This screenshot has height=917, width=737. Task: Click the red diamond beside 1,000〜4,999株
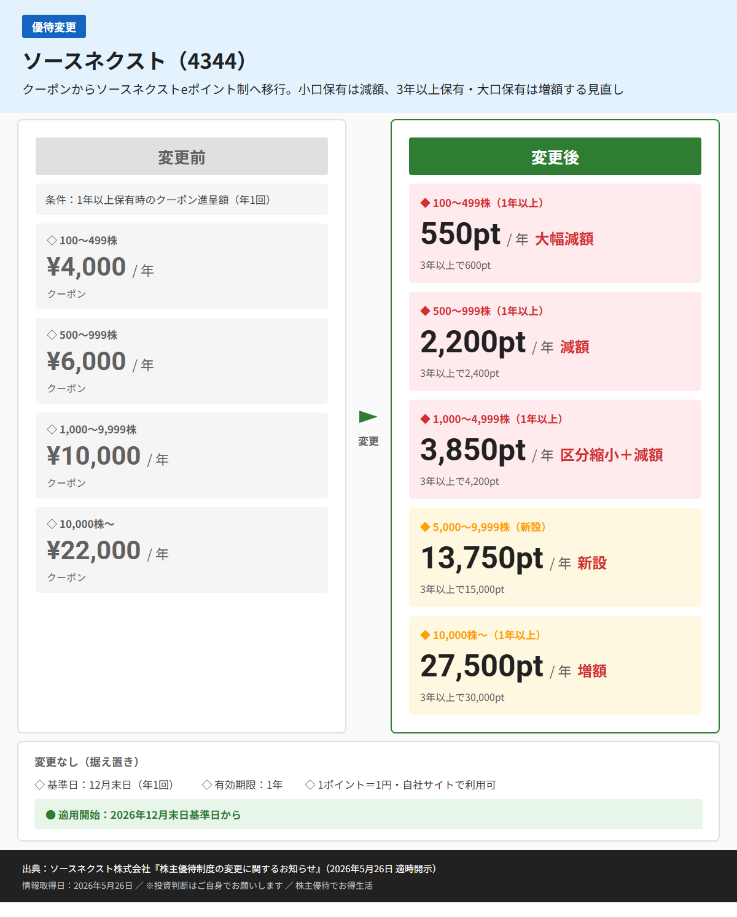(x=425, y=419)
